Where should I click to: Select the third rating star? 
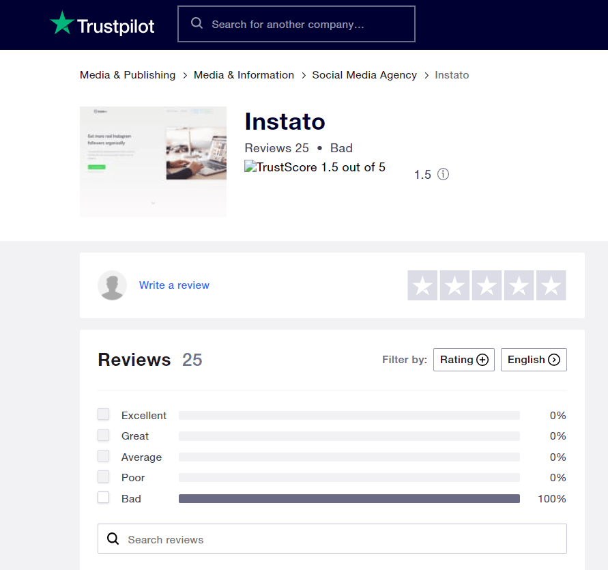(x=487, y=285)
